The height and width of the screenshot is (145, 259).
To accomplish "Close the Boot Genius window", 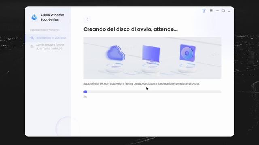I will [229, 11].
